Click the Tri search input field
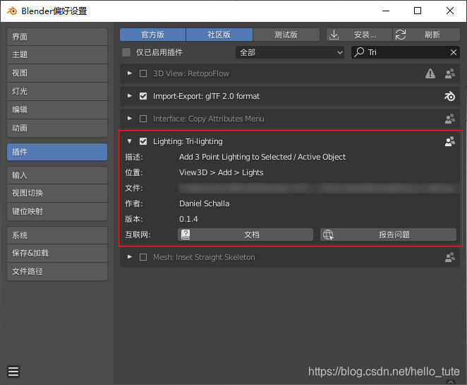 (406, 52)
